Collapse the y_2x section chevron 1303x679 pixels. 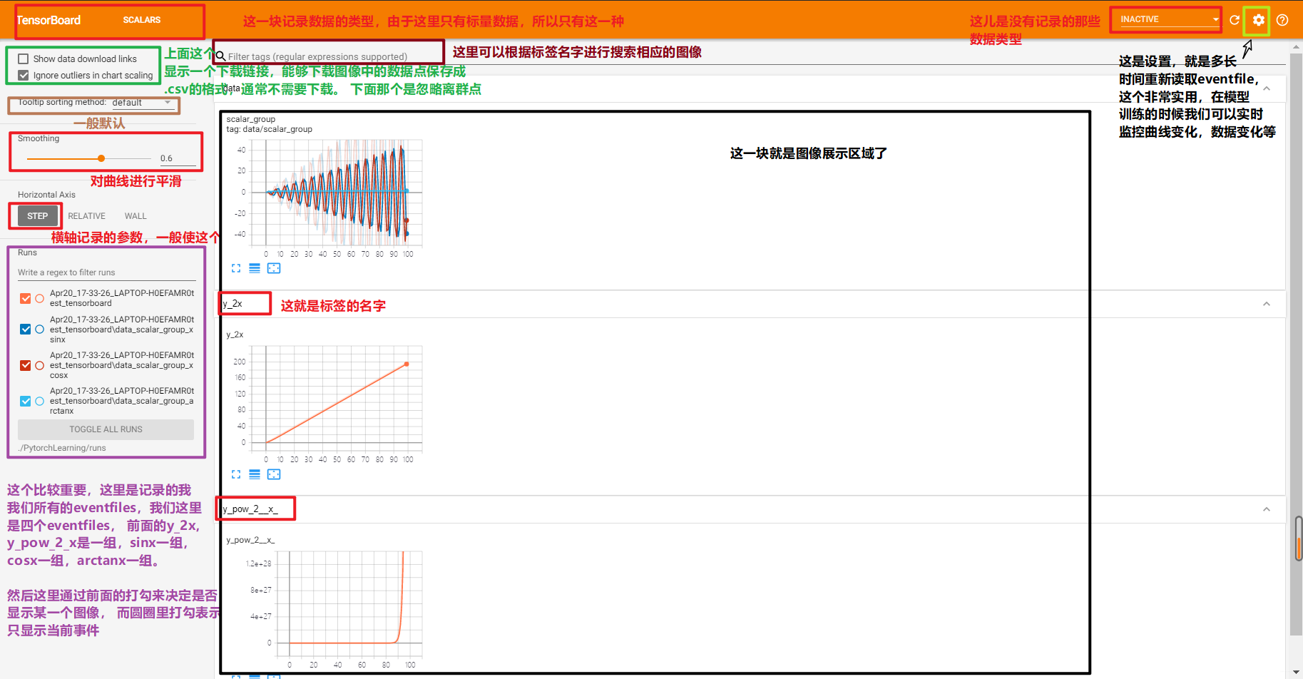coord(1267,304)
